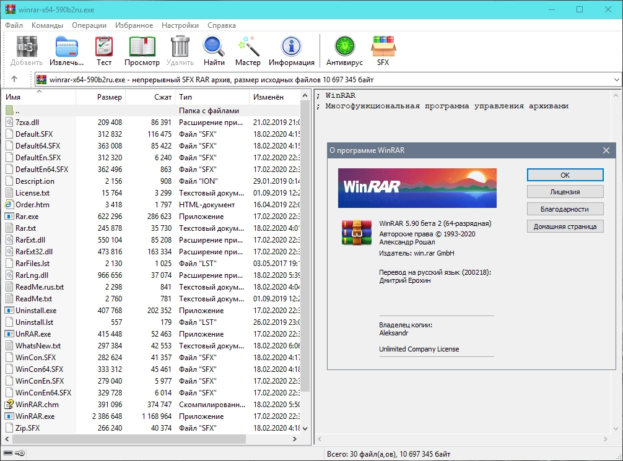Select the DefaultEn64.SFX file row
Image resolution: width=623 pixels, height=461 pixels.
pos(152,169)
